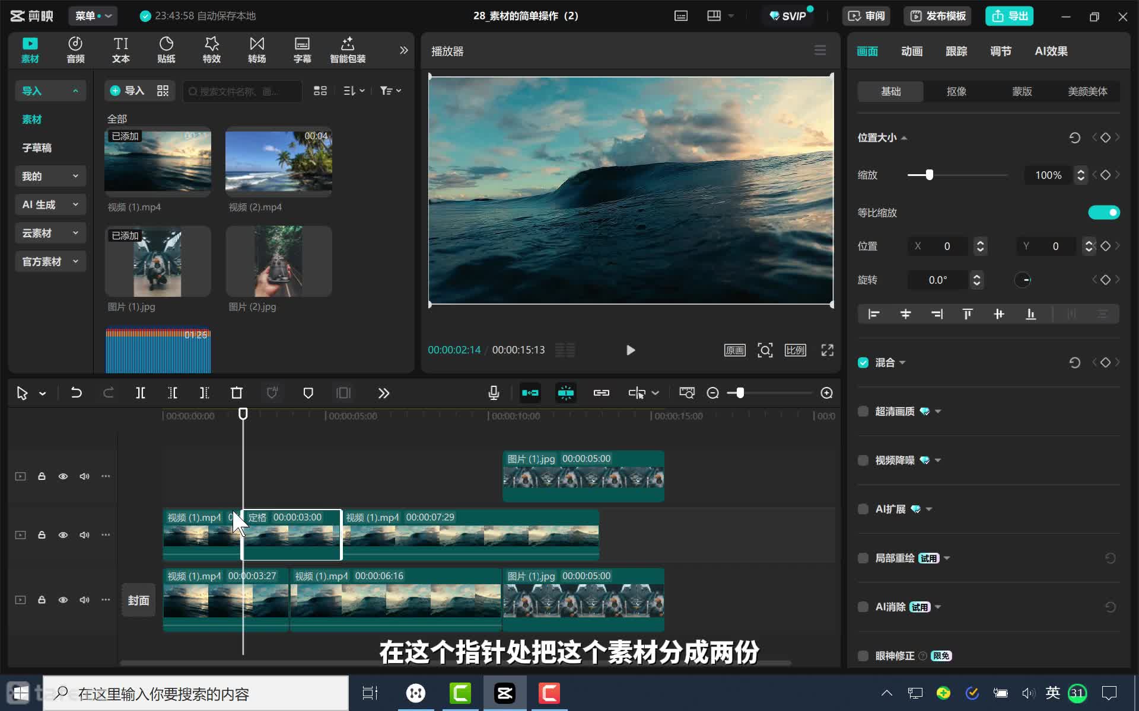Click the 视频 (2).mp4 thumbnail

point(279,161)
